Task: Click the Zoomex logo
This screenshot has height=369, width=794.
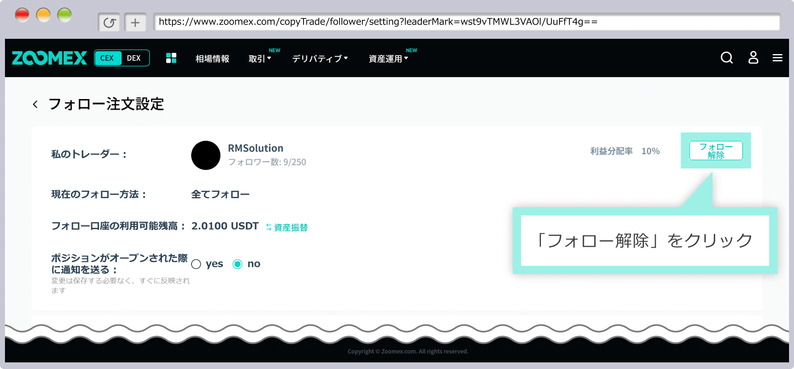Action: [50, 58]
